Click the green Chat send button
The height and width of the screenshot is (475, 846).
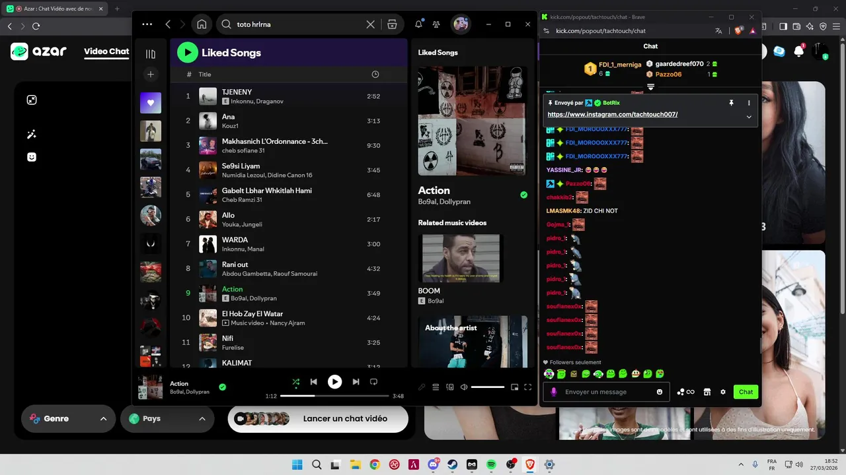pos(746,392)
